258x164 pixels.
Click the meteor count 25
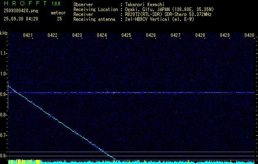coord(59,19)
